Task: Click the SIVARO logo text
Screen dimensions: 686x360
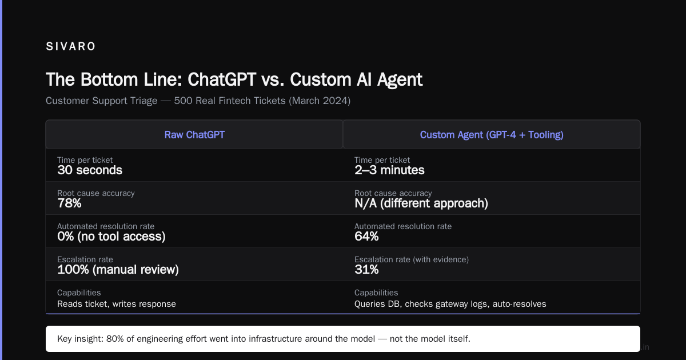Action: coord(71,47)
